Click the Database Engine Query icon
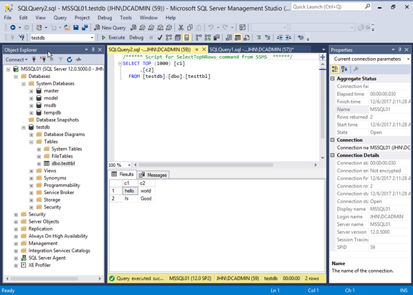 click(x=133, y=27)
